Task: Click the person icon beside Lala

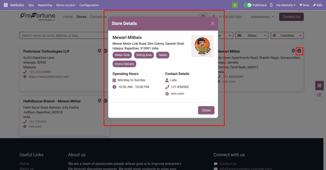Action: pyautogui.click(x=167, y=80)
